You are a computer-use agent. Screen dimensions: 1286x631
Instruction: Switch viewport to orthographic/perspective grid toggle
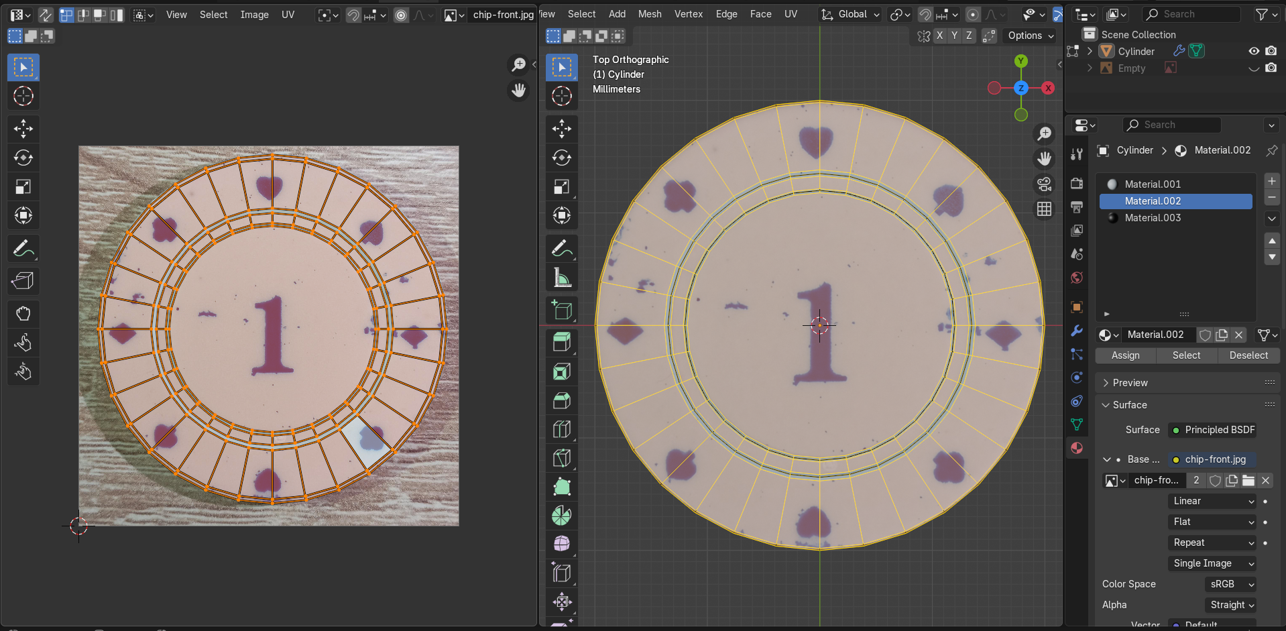1044,209
